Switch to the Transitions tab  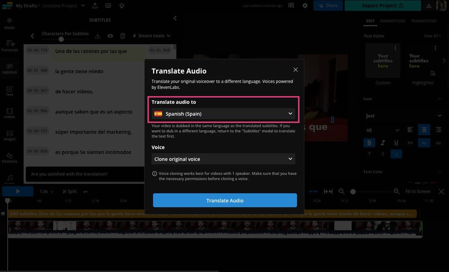pyautogui.click(x=424, y=21)
